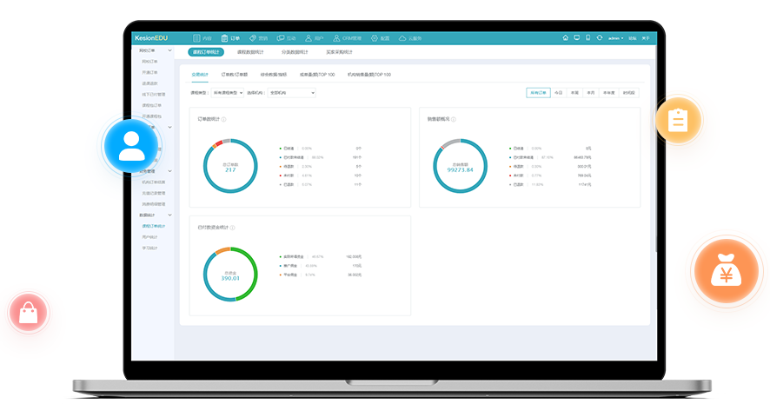Open the 所有课程类型 dropdown
Viewport: 770px width, 404px height.
point(229,92)
